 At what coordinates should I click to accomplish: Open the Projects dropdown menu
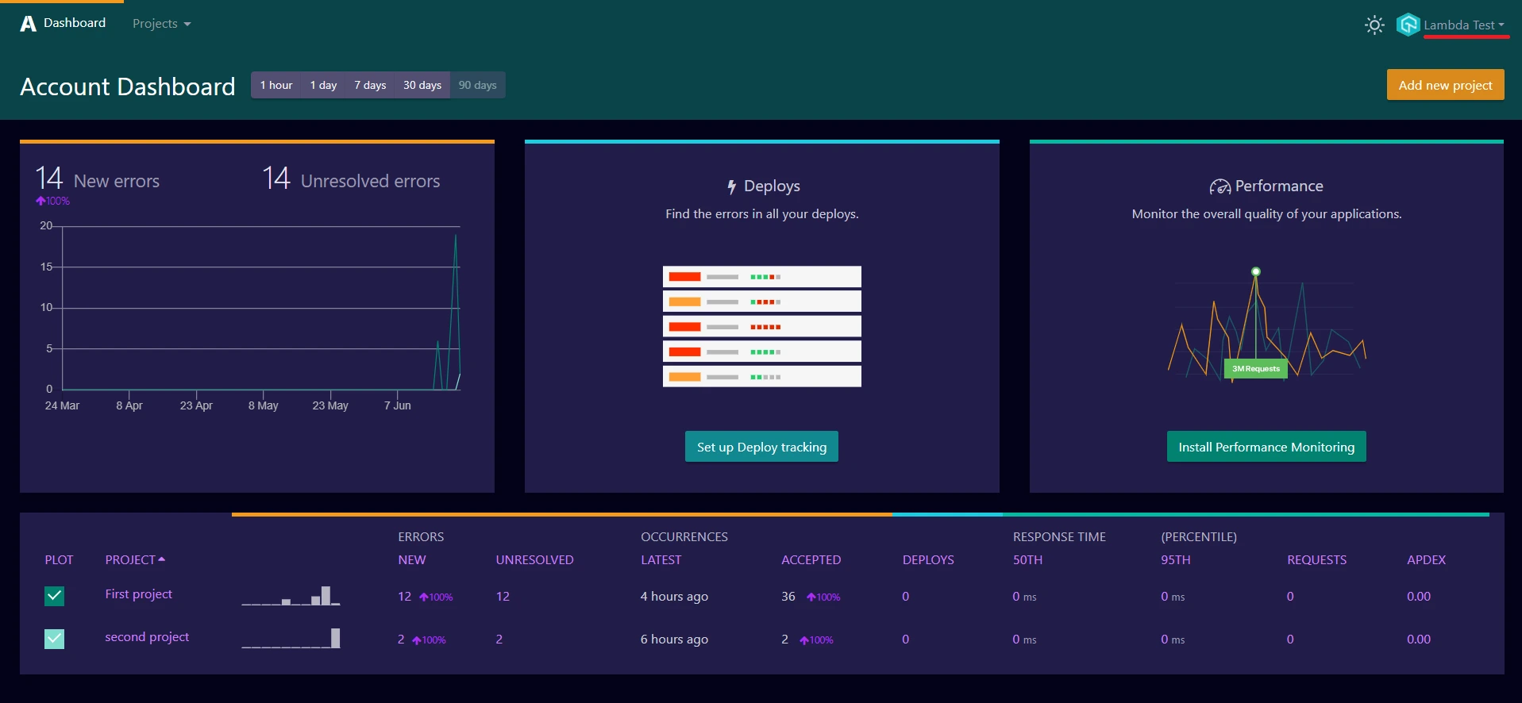click(x=161, y=24)
